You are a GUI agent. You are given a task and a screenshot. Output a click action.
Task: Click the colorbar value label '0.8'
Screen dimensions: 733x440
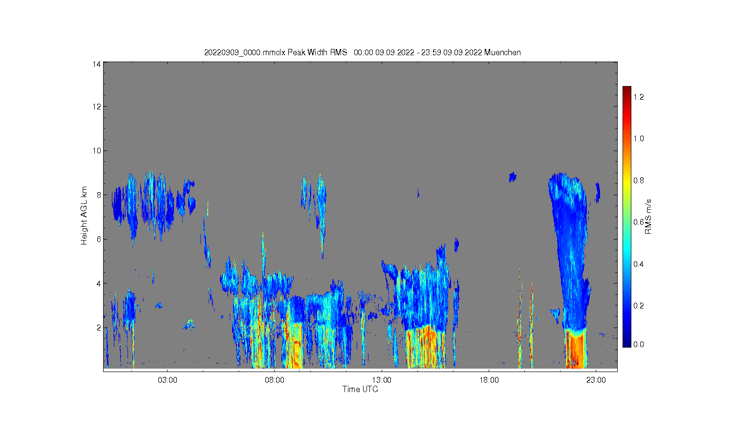point(639,180)
